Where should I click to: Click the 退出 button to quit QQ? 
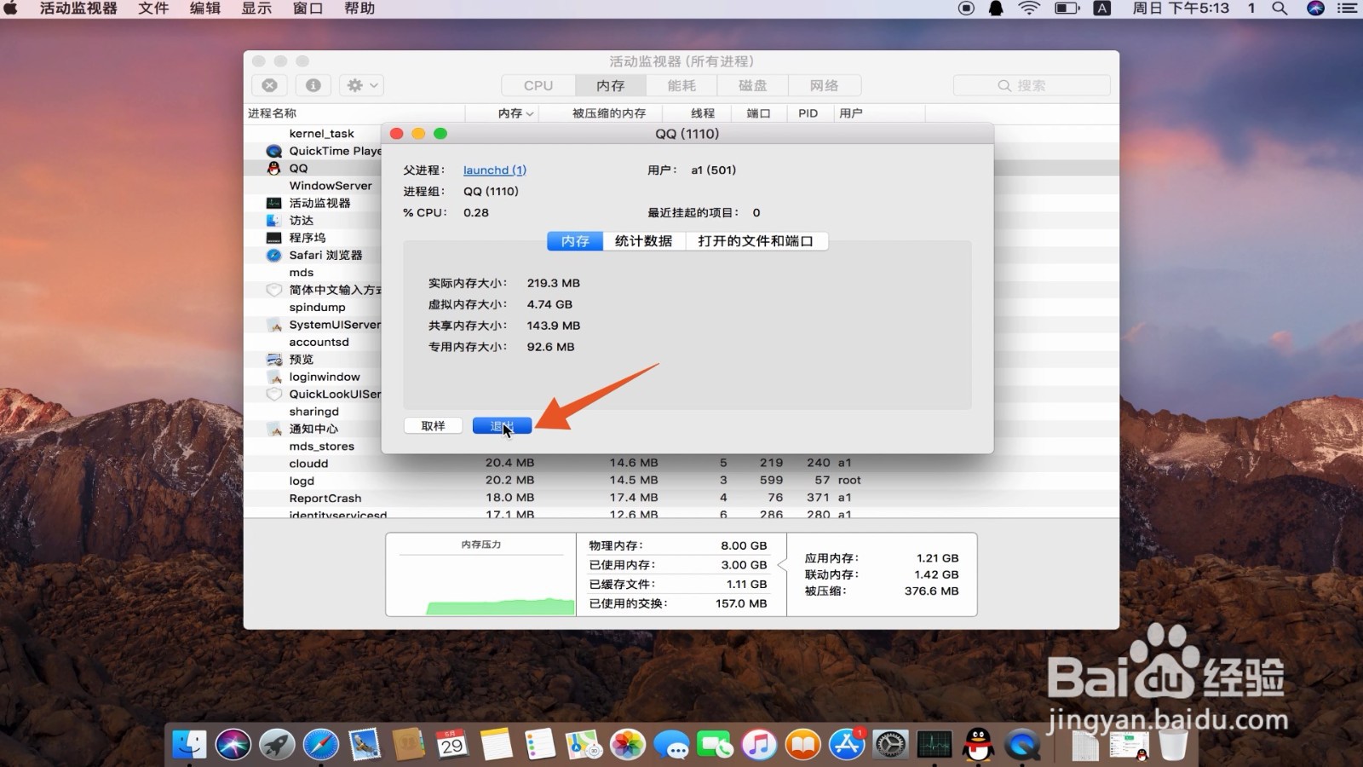coord(502,425)
